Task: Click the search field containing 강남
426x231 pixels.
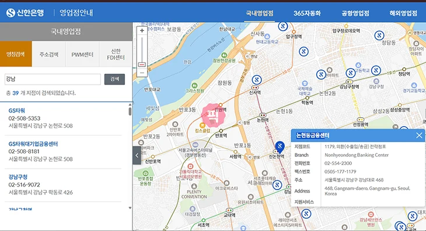Action: point(53,79)
